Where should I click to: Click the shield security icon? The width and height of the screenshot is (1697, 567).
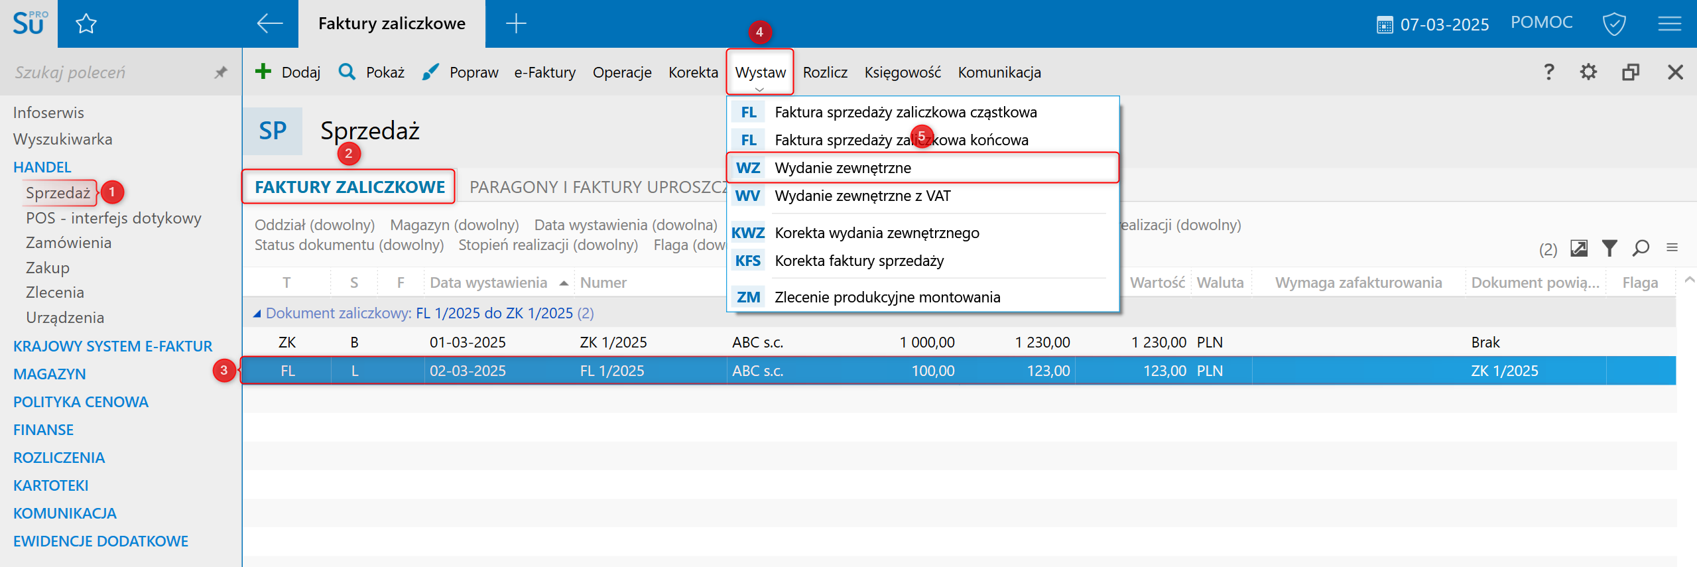pyautogui.click(x=1613, y=24)
